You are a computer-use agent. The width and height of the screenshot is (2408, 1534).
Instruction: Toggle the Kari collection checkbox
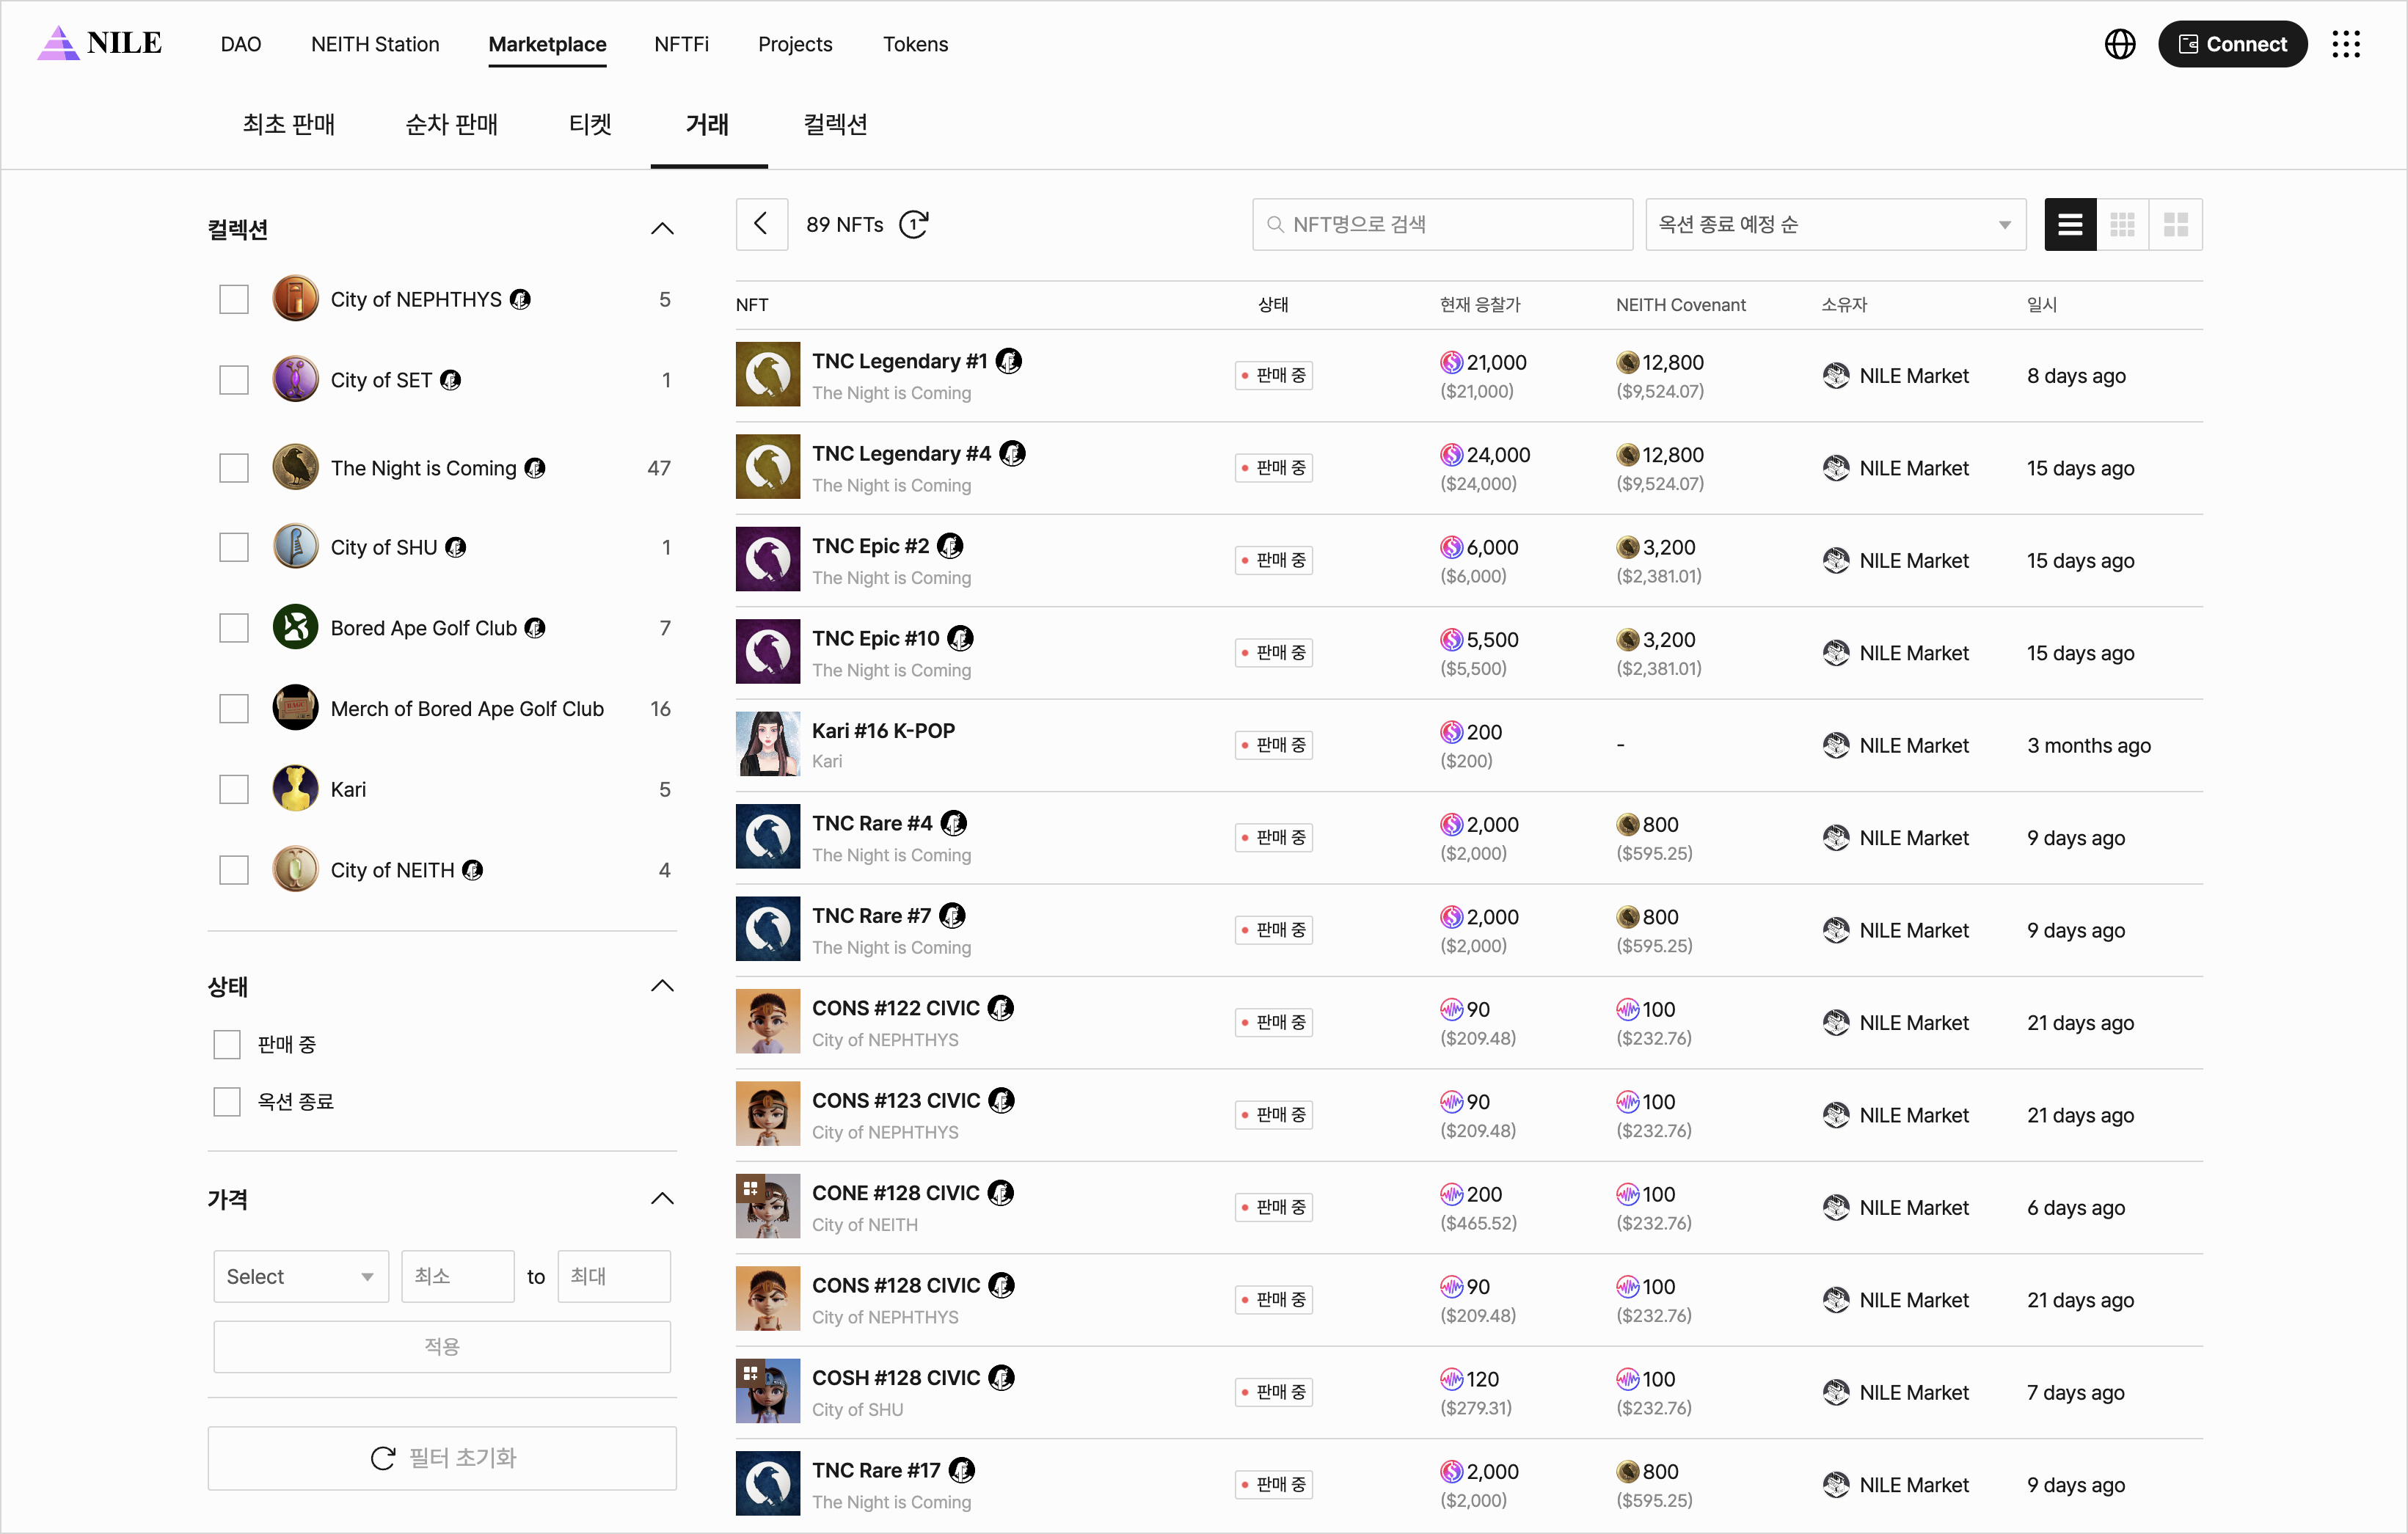[234, 789]
